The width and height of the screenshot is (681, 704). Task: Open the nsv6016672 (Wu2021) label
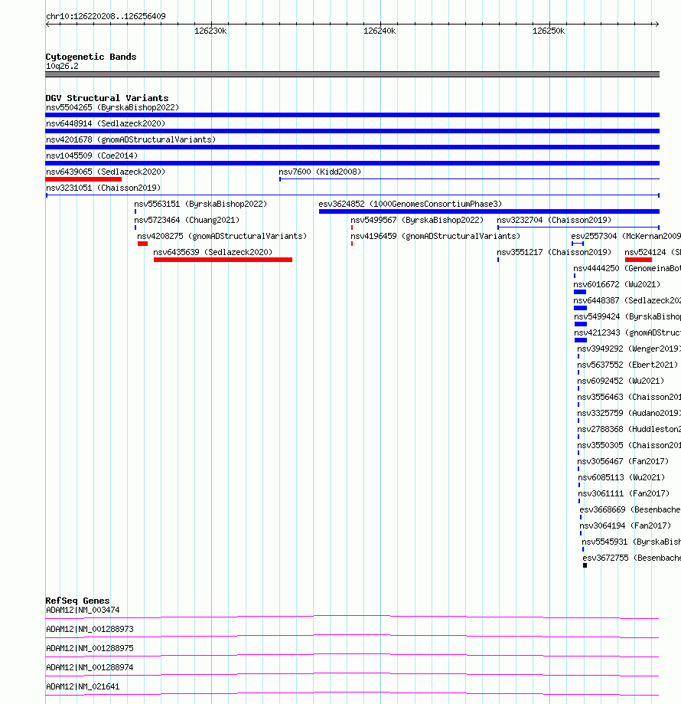617,285
